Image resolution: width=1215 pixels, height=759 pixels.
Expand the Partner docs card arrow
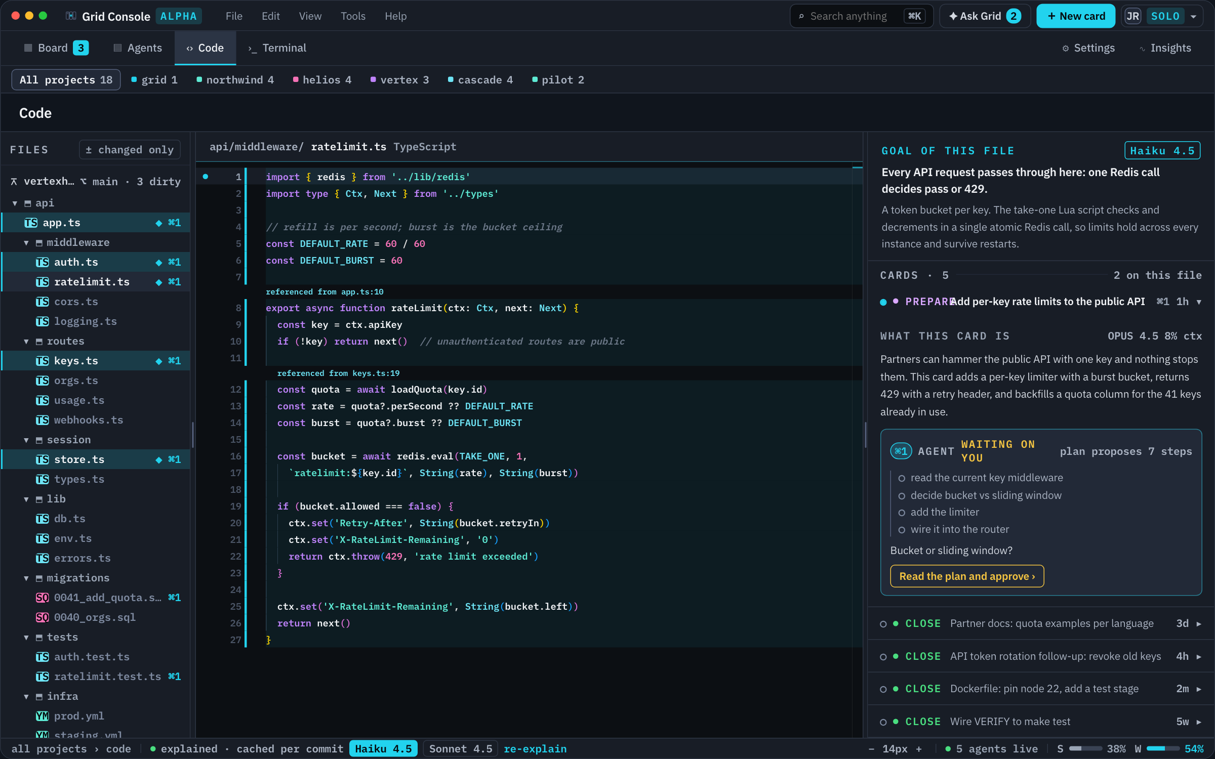pos(1199,624)
